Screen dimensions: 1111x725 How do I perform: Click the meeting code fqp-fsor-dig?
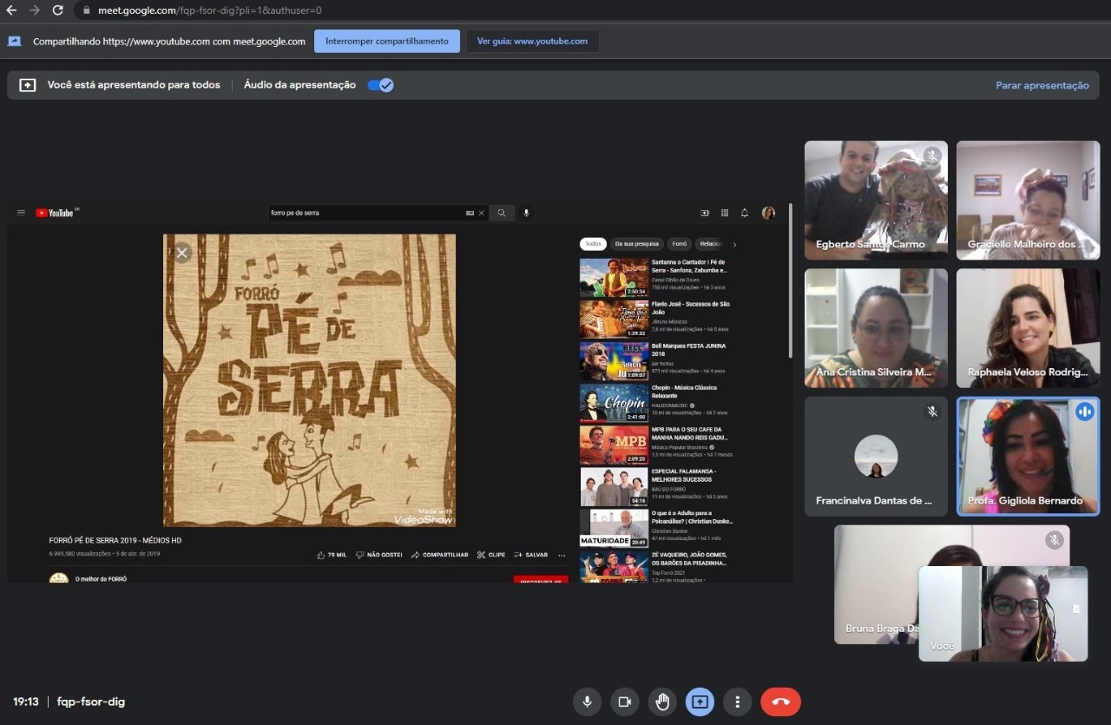91,702
